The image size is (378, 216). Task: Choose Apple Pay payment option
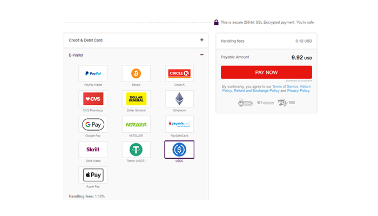click(x=93, y=175)
